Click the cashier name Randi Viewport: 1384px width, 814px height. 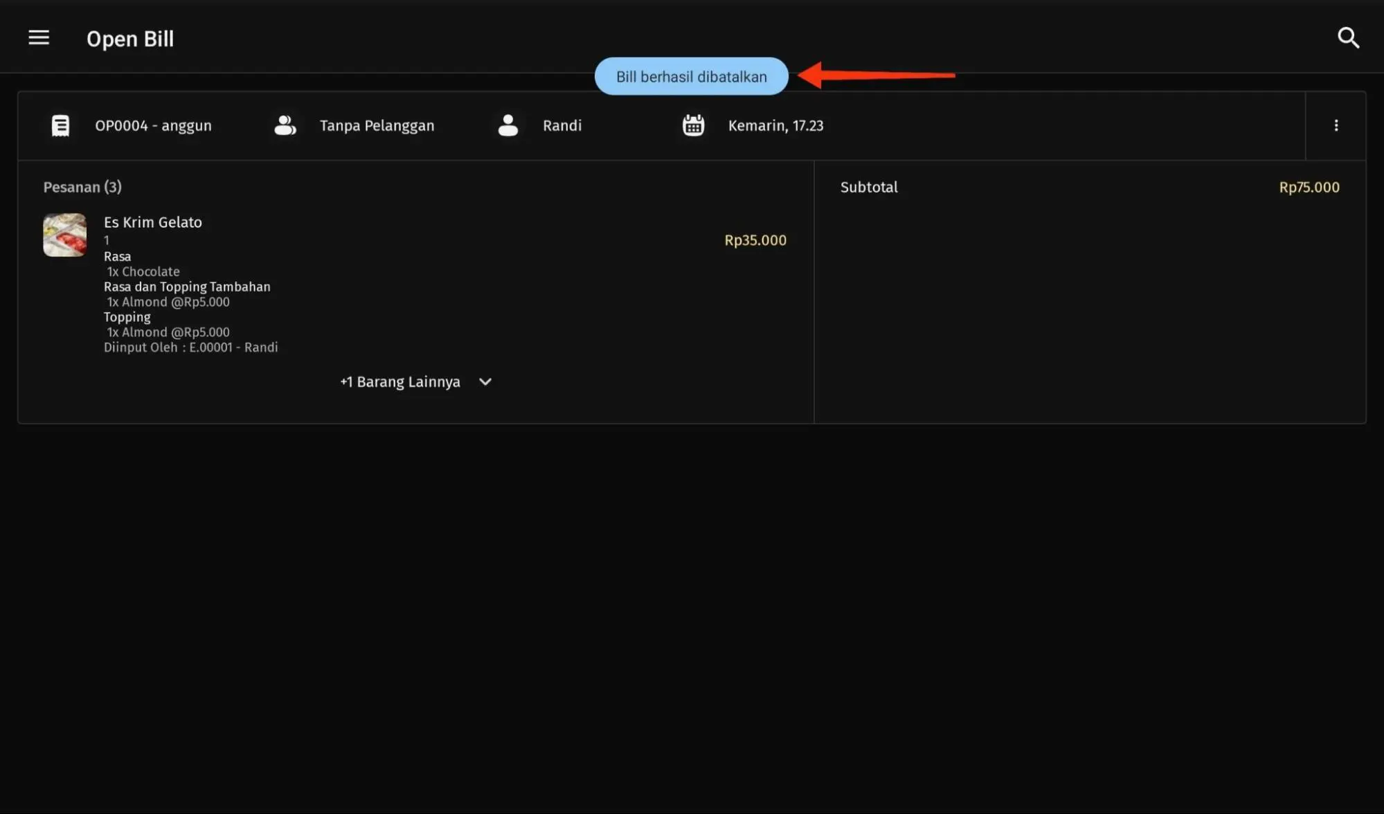coord(561,126)
